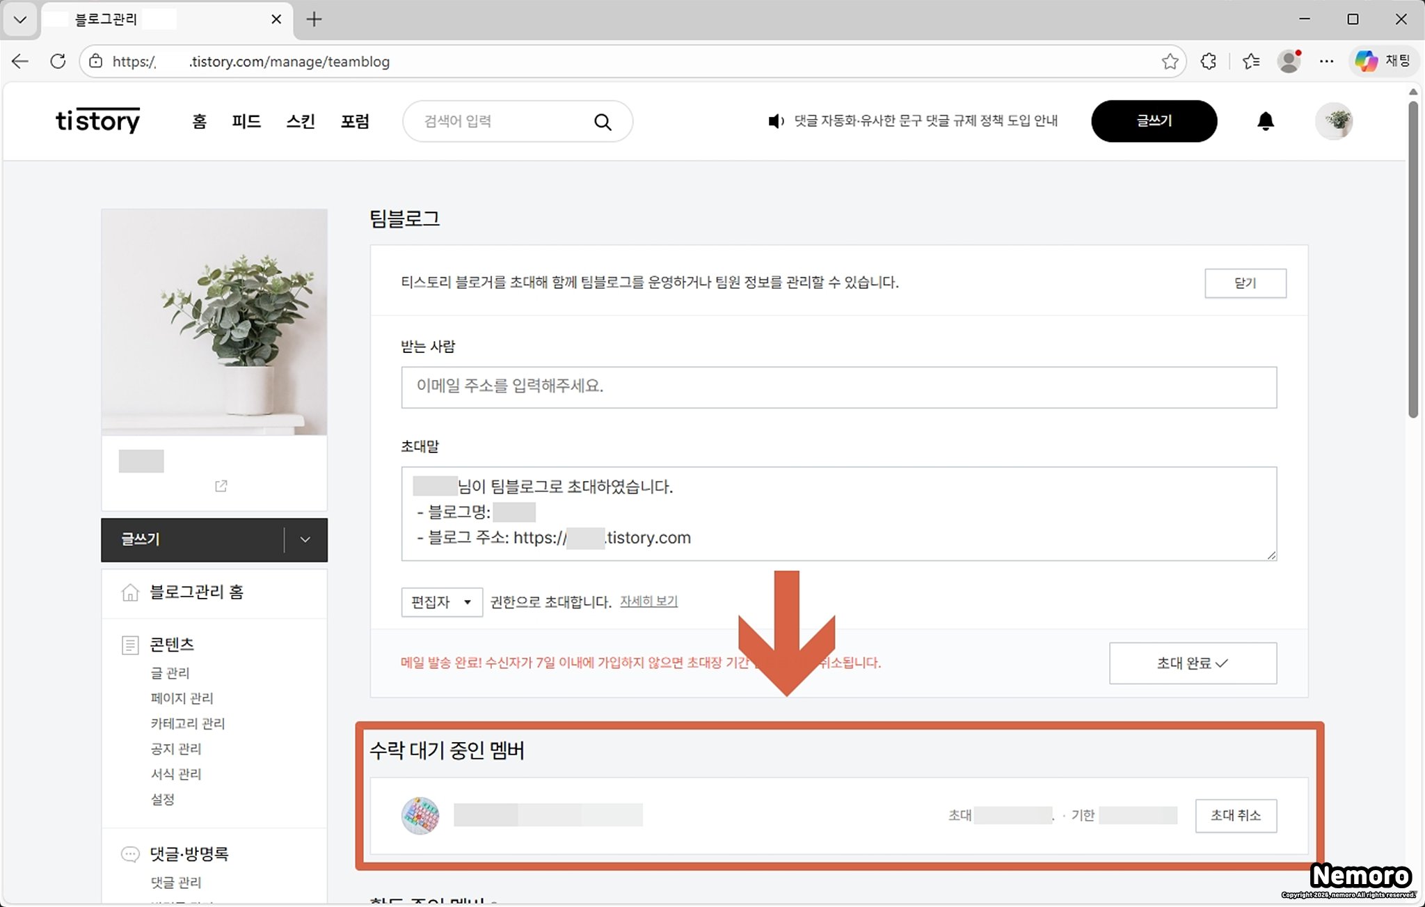Click the recipient email address field
1425x907 pixels.
click(838, 387)
